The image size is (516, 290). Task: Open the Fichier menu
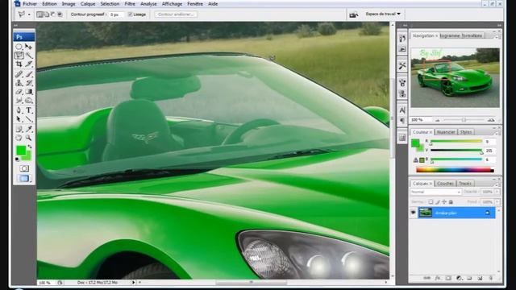pyautogui.click(x=30, y=4)
